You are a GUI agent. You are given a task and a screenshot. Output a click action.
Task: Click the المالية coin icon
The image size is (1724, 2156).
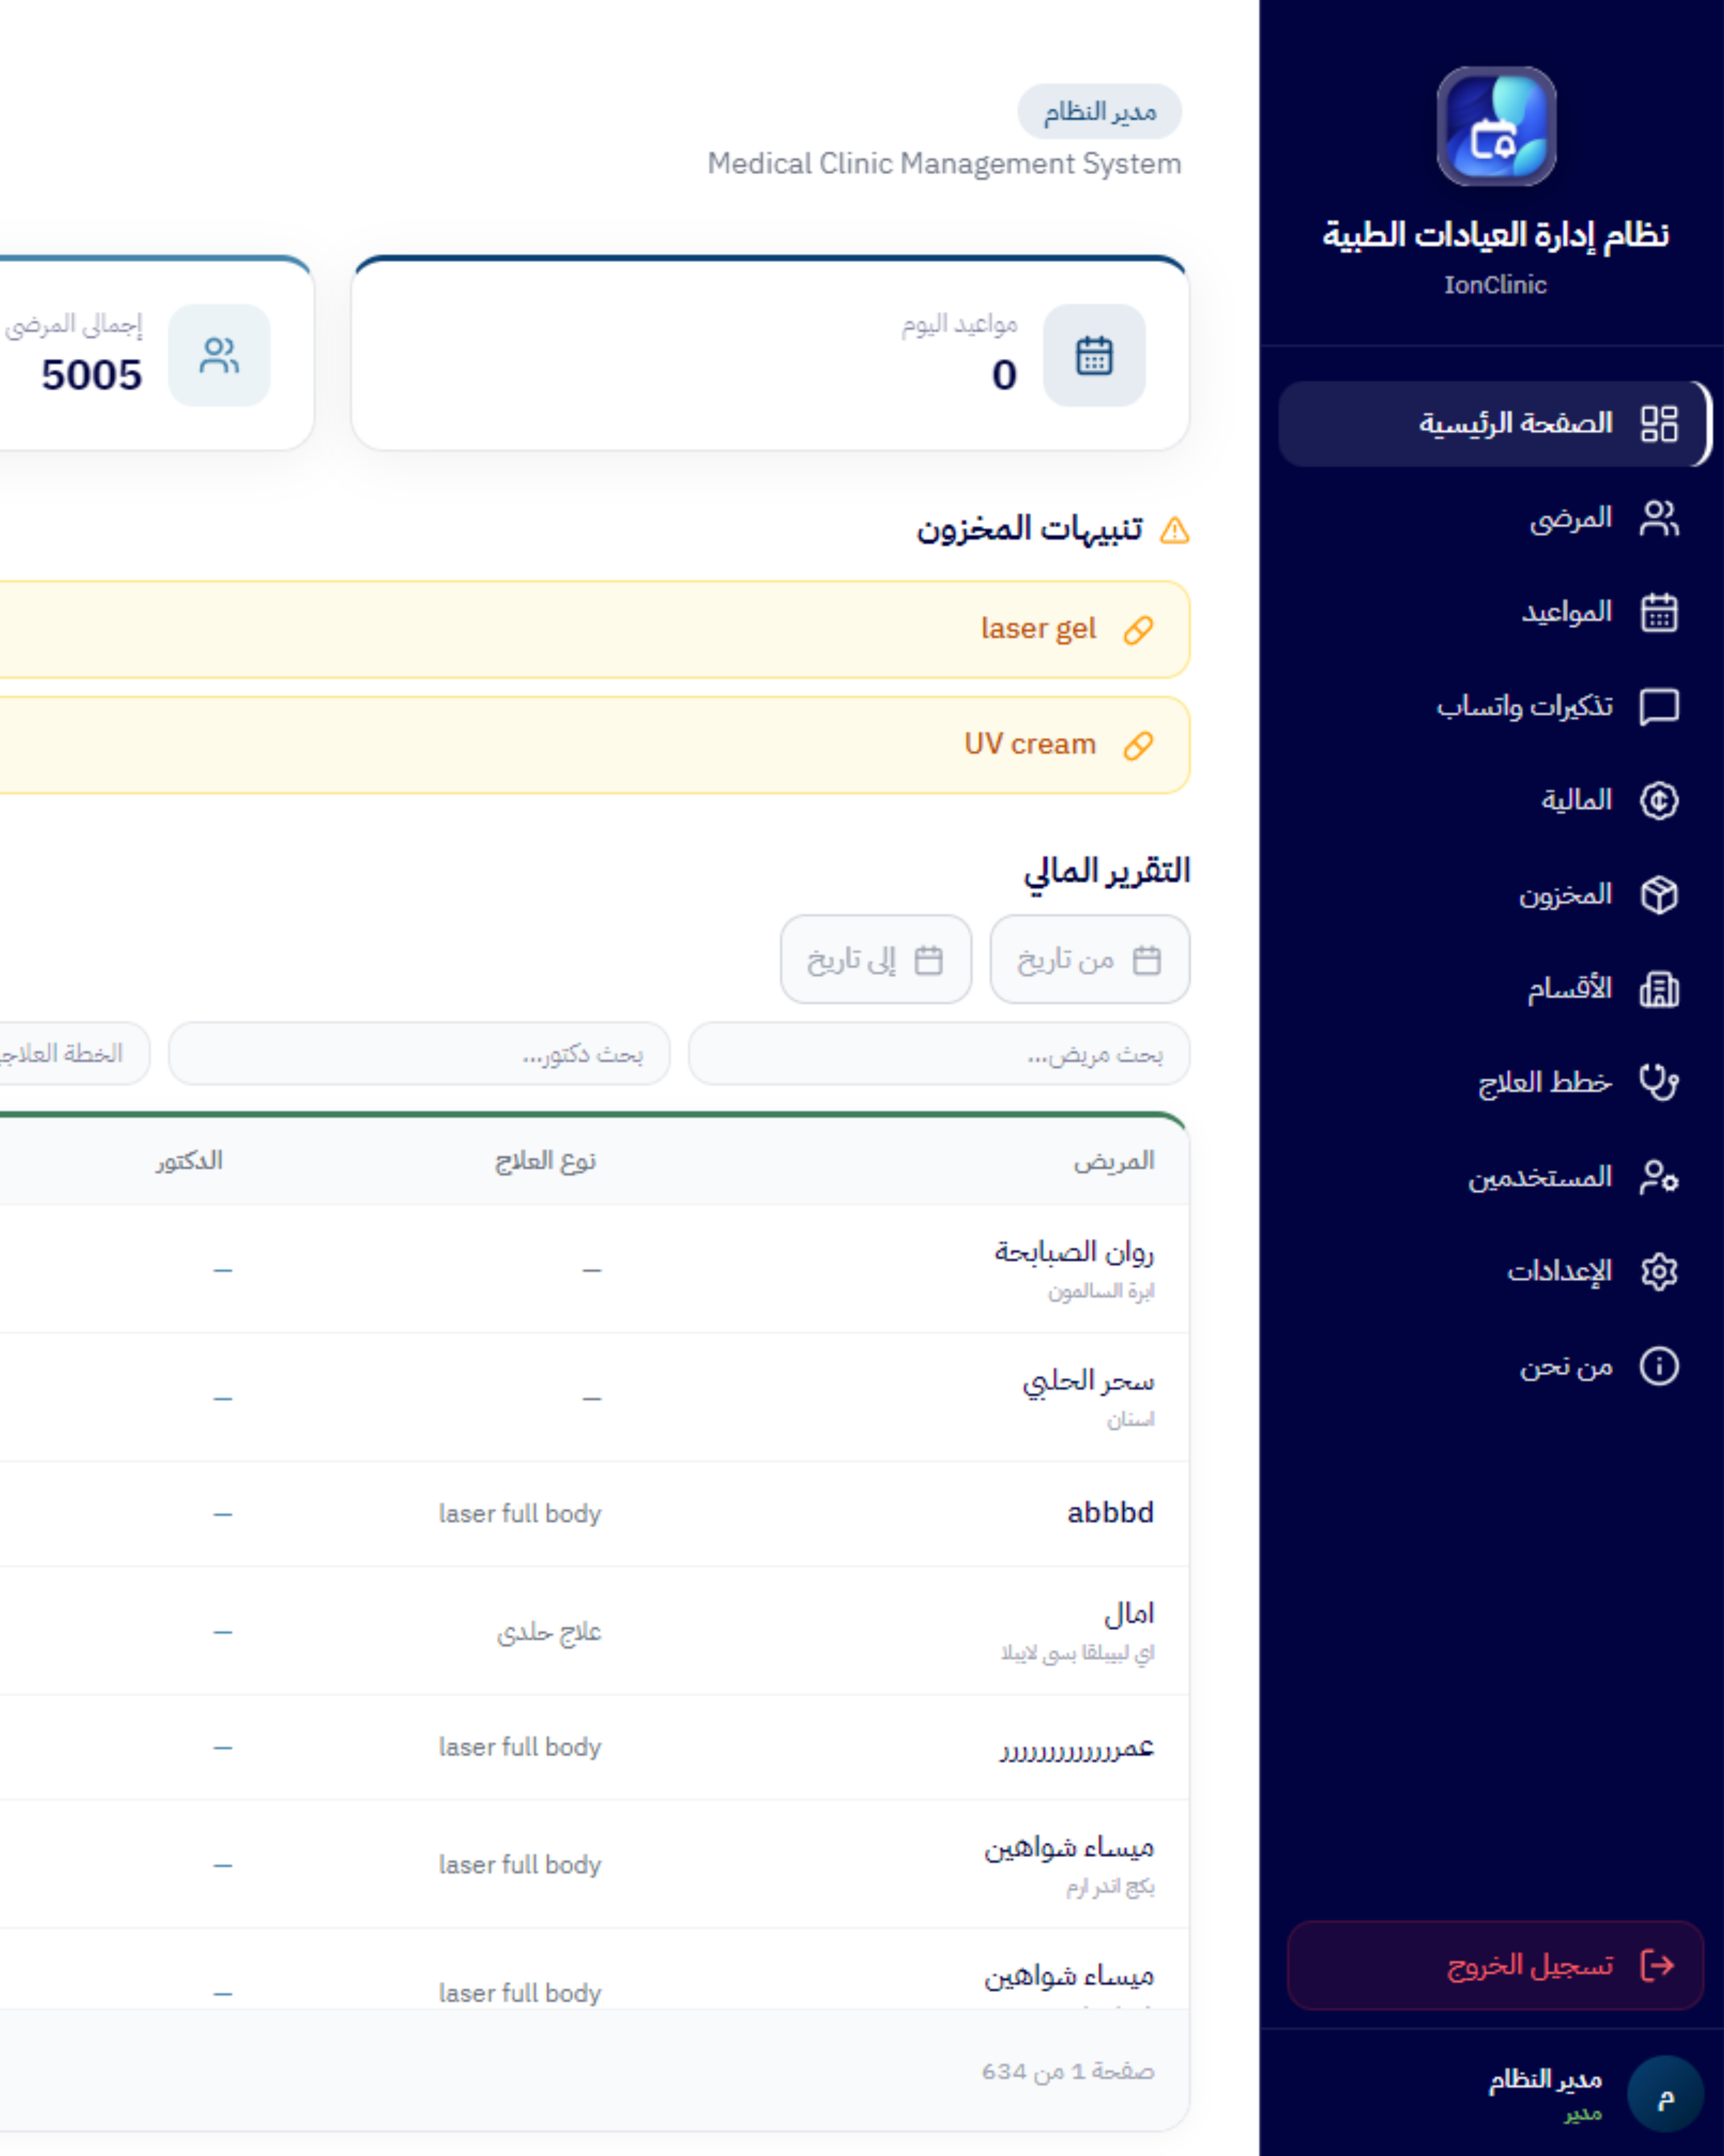pyautogui.click(x=1659, y=800)
